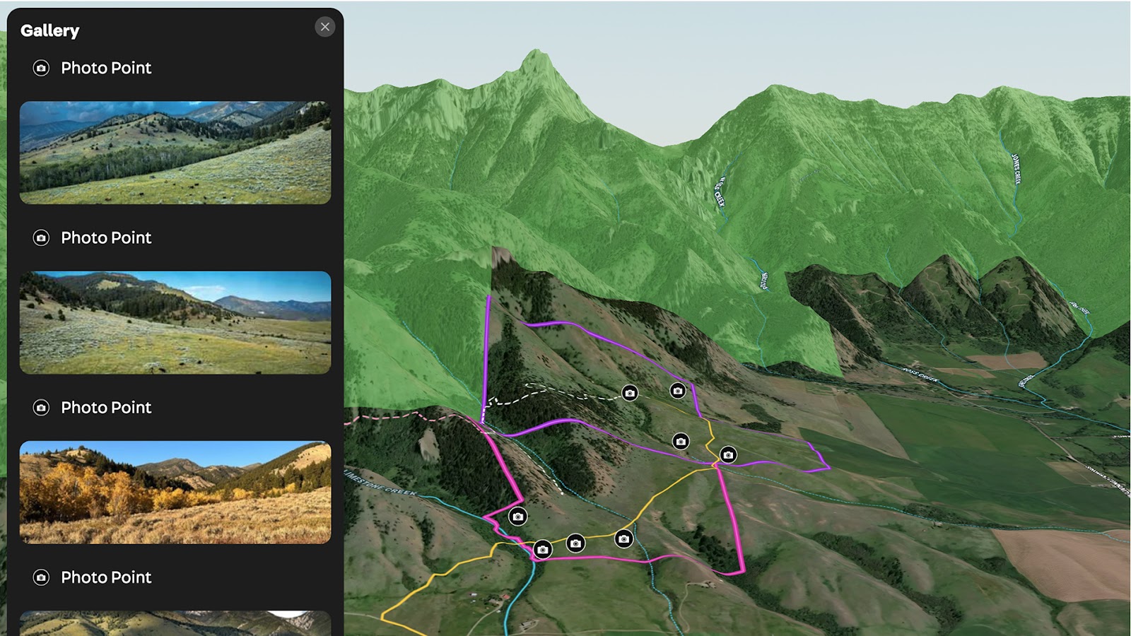Click the third Photo Point label

(x=106, y=408)
